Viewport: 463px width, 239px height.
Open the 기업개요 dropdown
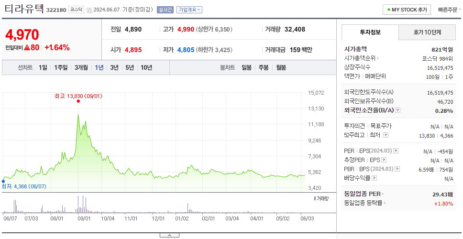189,10
